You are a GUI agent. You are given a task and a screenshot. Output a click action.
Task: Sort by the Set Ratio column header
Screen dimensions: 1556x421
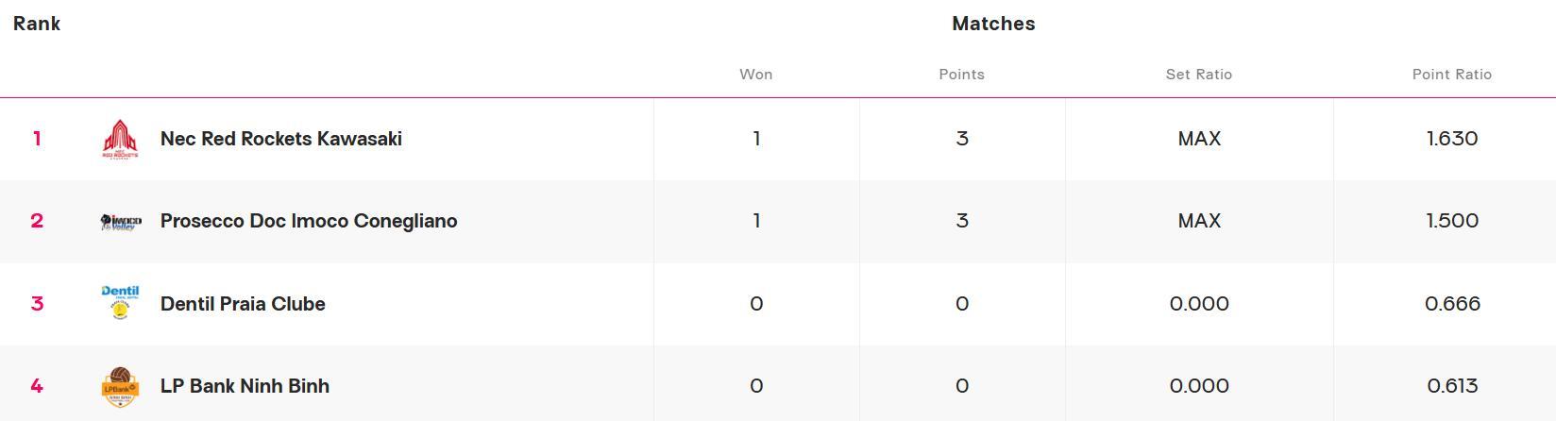(x=1198, y=75)
